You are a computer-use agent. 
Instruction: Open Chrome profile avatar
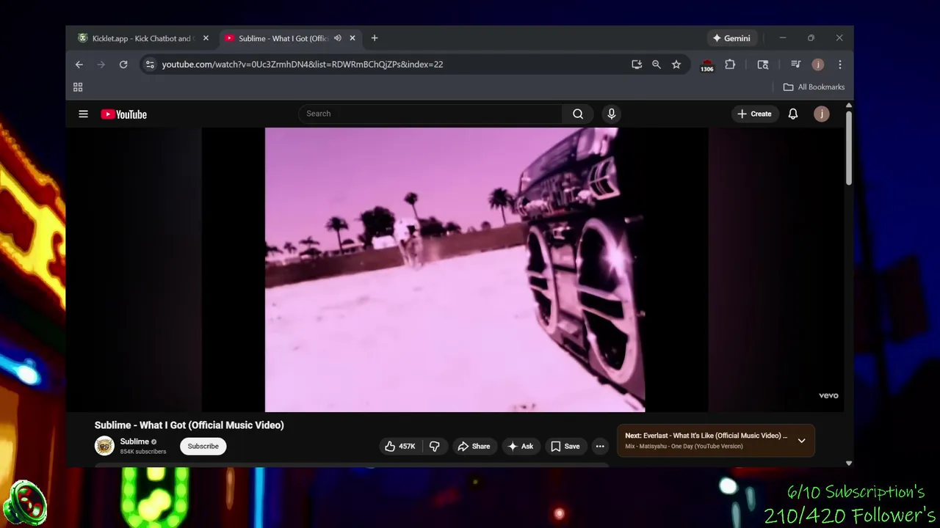click(x=818, y=65)
